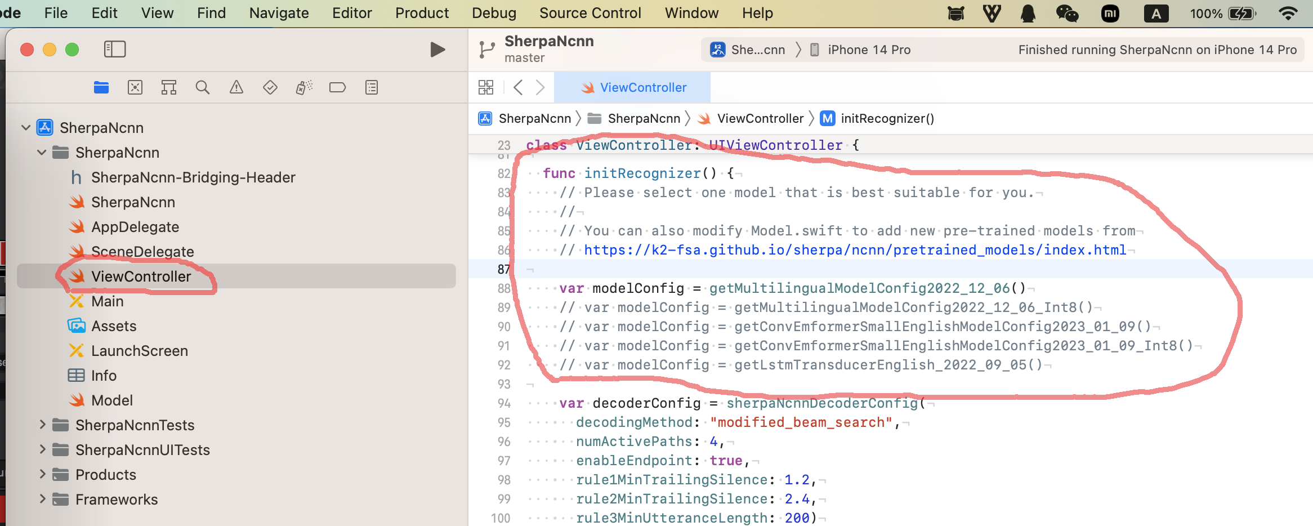This screenshot has height=526, width=1313.
Task: Open the Edit menu
Action: click(x=104, y=13)
